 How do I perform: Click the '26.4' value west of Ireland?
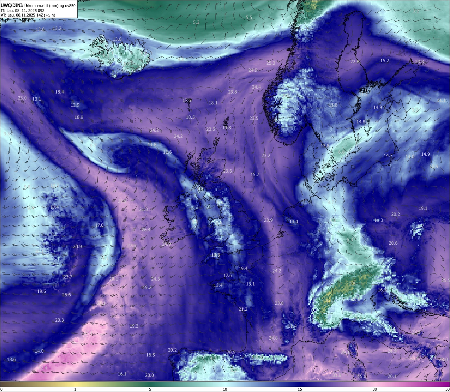(x=146, y=230)
